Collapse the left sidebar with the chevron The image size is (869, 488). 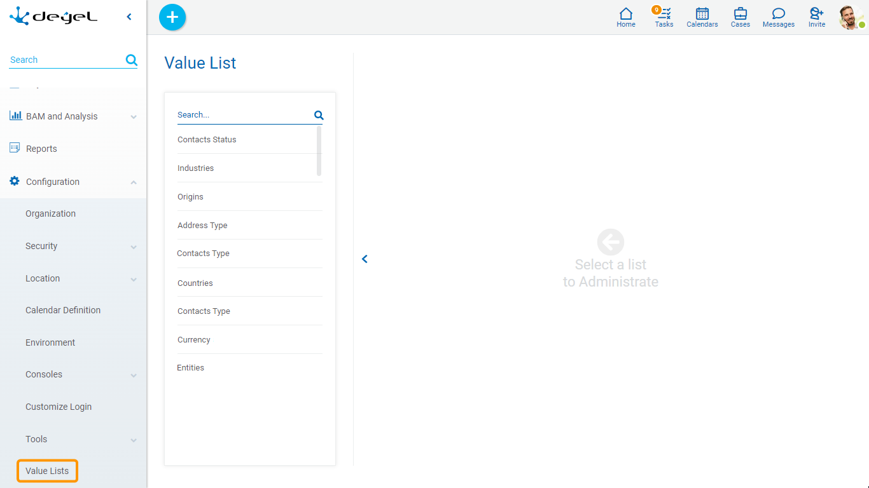coord(129,17)
